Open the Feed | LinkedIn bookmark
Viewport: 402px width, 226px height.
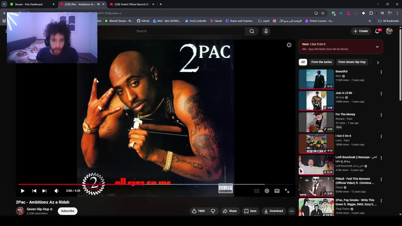196,21
